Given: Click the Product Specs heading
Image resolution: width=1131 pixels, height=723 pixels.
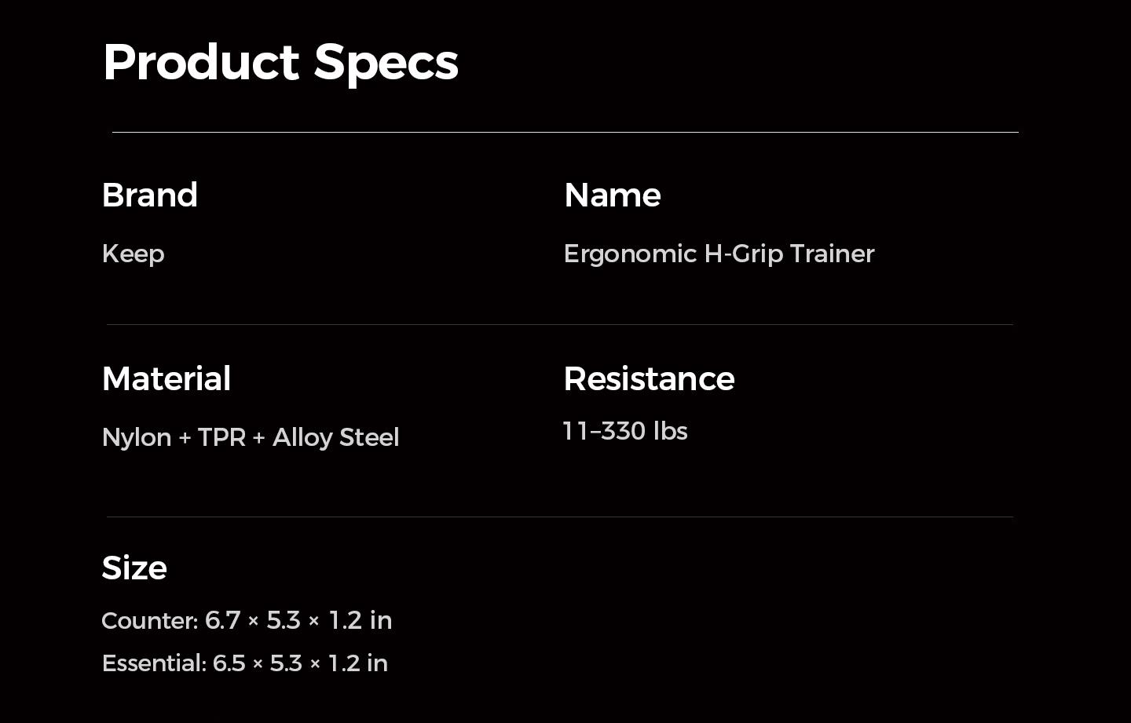Looking at the screenshot, I should [280, 62].
